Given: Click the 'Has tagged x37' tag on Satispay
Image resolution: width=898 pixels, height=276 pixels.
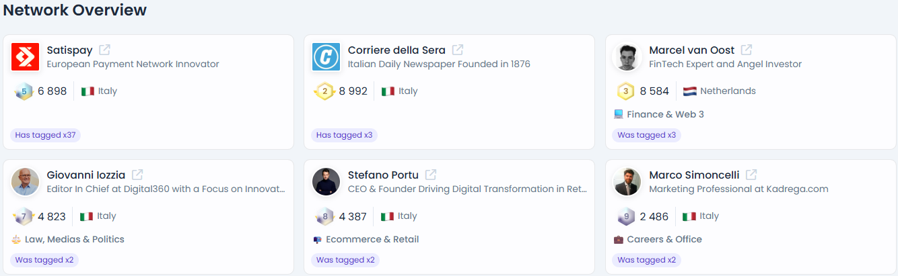Looking at the screenshot, I should click(x=45, y=135).
